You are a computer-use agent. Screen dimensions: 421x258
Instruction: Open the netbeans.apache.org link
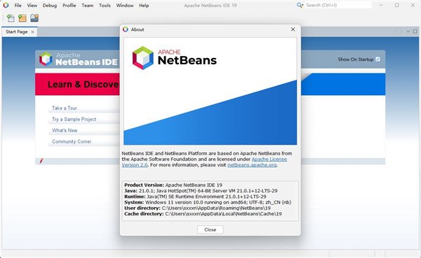[x=252, y=165]
